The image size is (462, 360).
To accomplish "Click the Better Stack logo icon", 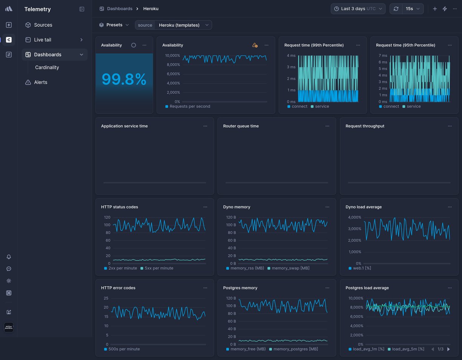I will 9,9.
